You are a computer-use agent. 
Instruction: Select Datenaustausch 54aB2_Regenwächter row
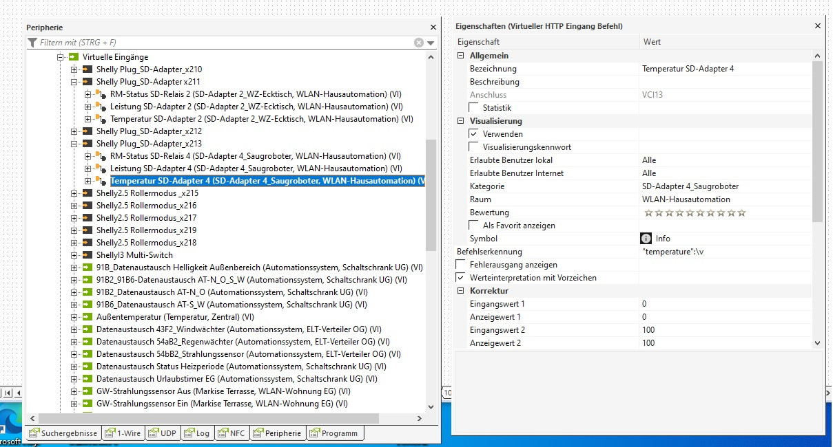pos(243,342)
